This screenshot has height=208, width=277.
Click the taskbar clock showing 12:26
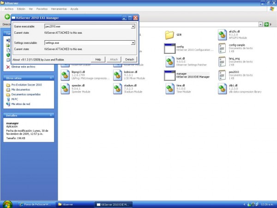point(267,204)
